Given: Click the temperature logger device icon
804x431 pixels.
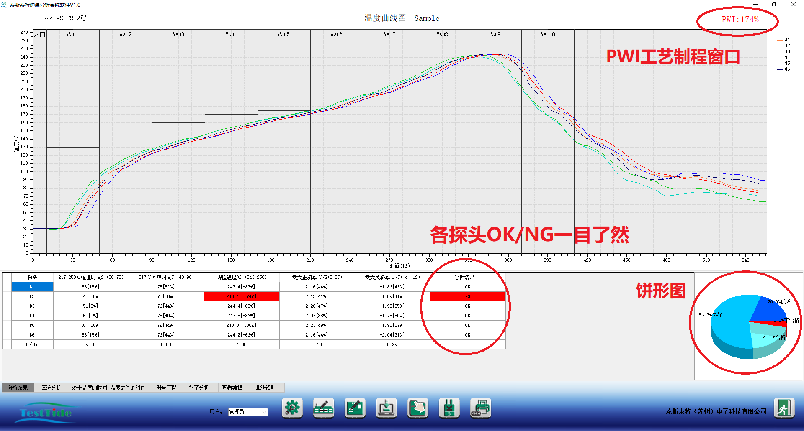Looking at the screenshot, I should coord(449,408).
